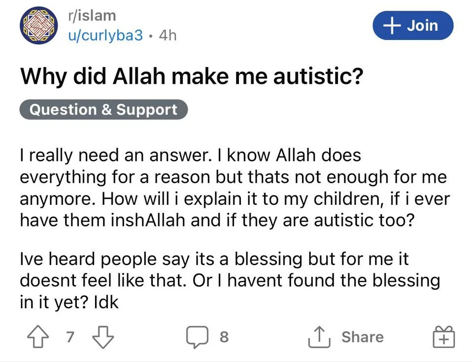The height and width of the screenshot is (362, 473).
Task: Downvote the post by curlyba3
Action: [x=103, y=337]
